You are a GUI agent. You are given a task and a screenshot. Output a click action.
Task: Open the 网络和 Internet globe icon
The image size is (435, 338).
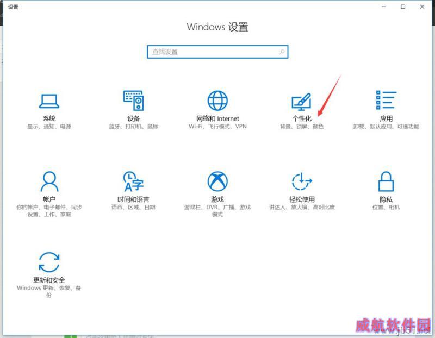(217, 101)
